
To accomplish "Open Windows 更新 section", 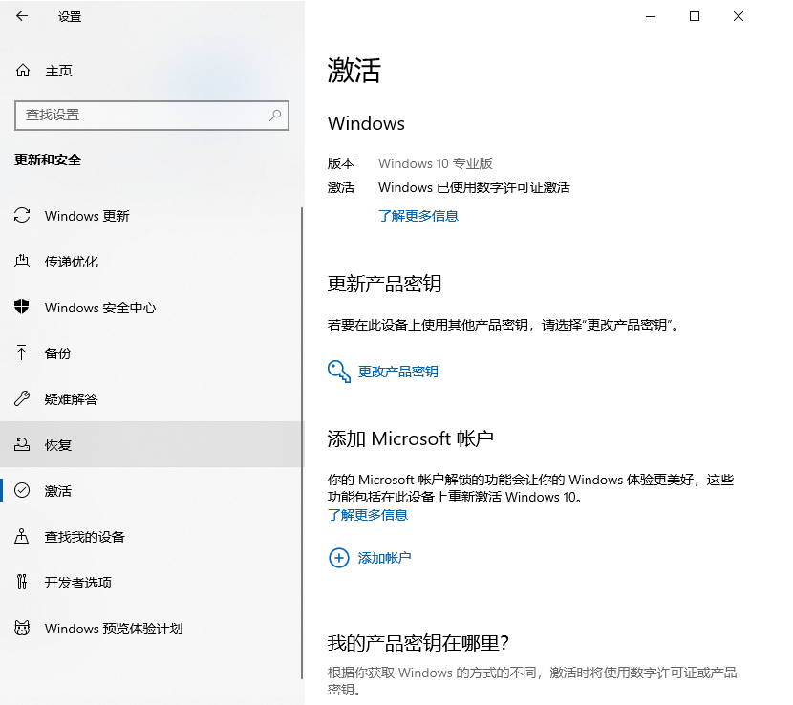I will [151, 216].
